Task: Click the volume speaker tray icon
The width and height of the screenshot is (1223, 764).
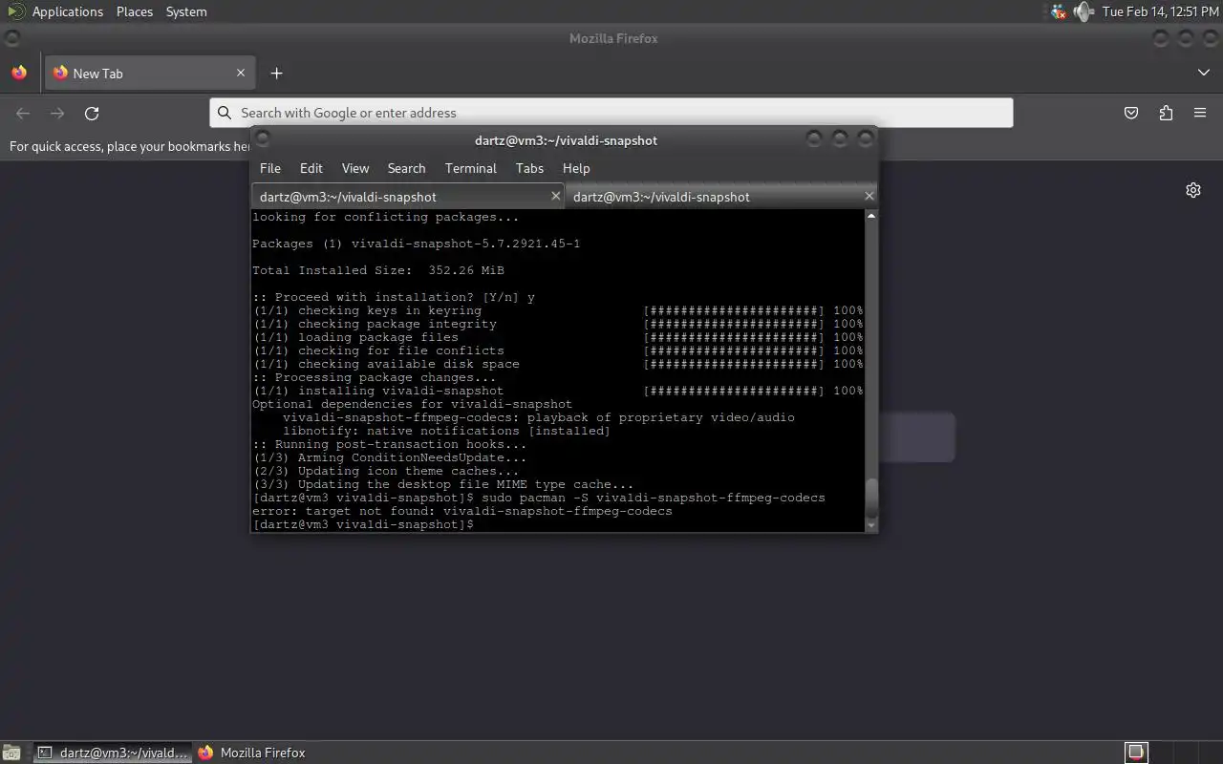Action: (x=1083, y=11)
